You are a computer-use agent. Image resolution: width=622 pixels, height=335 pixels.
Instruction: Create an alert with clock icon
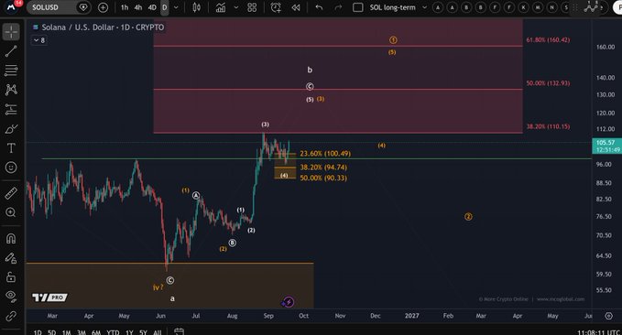(x=276, y=7)
